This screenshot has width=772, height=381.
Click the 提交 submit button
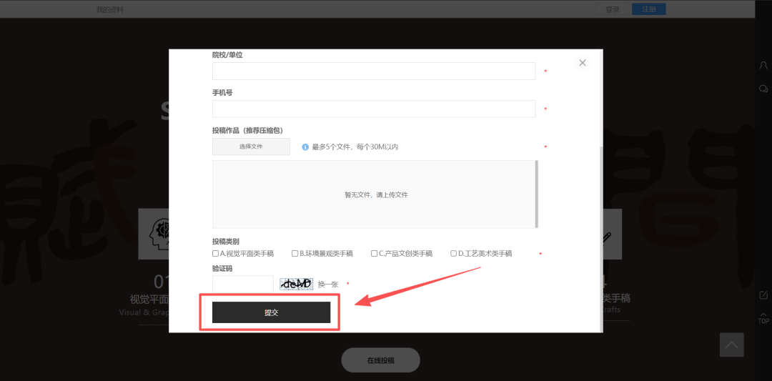tap(272, 312)
